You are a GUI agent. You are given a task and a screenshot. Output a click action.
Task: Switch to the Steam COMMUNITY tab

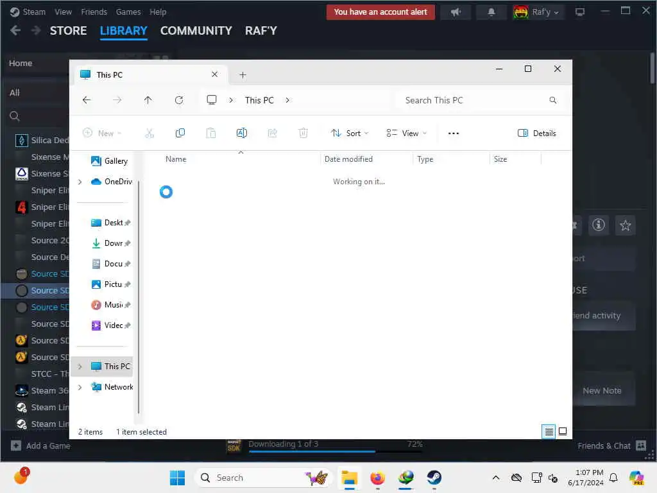[x=196, y=31]
